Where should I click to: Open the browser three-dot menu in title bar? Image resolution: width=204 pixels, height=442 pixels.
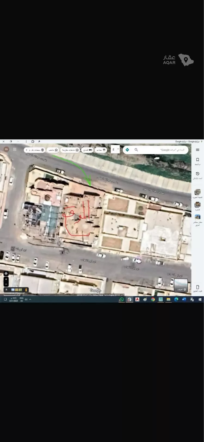26,142
